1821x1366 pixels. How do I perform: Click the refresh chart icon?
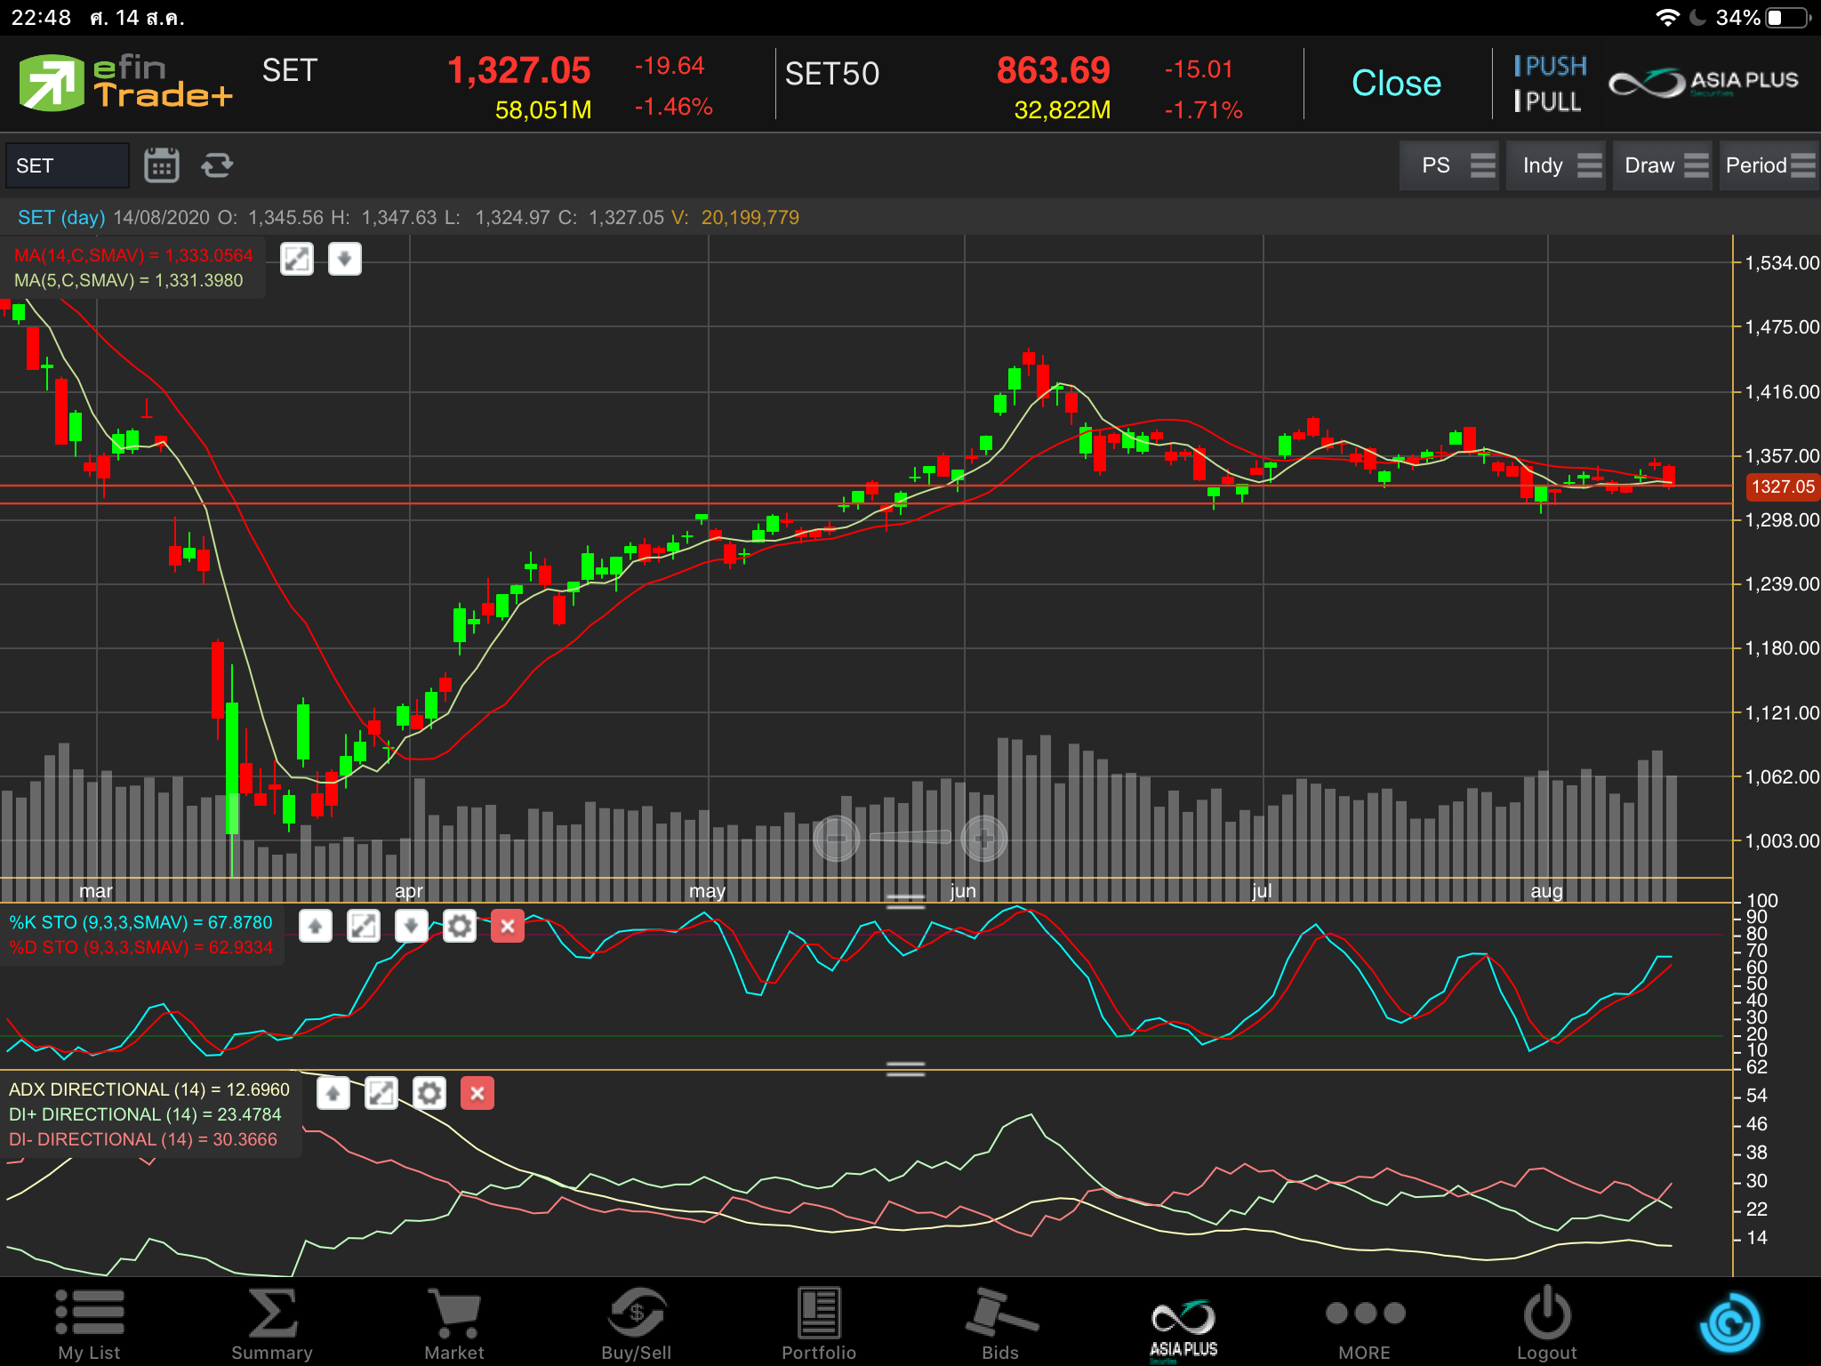[217, 165]
